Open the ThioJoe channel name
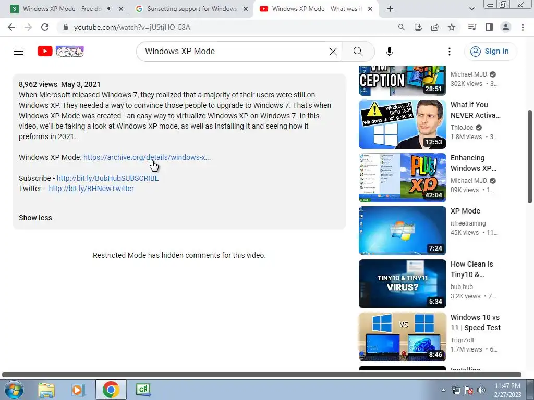This screenshot has width=534, height=400. coord(462,128)
